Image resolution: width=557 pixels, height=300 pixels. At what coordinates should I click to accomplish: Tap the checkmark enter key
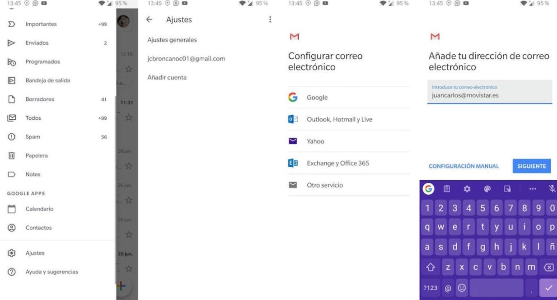pyautogui.click(x=548, y=288)
